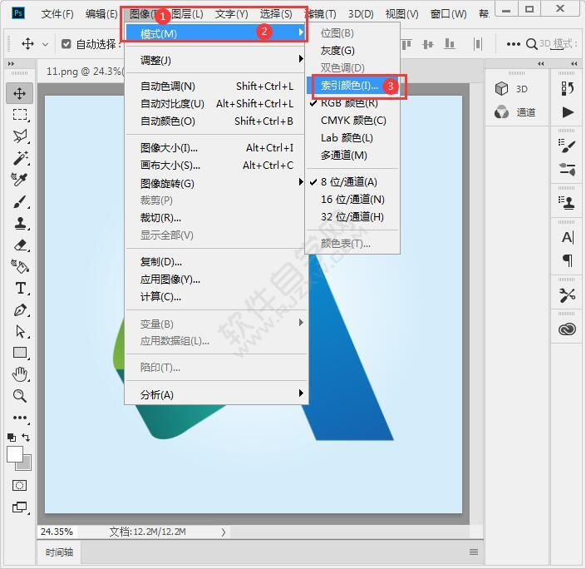Open the Character panel icon
Viewport: 586px width, 569px height.
(x=568, y=237)
